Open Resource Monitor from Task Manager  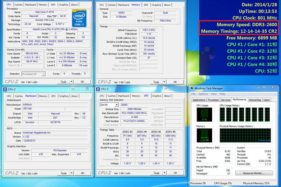254,173
